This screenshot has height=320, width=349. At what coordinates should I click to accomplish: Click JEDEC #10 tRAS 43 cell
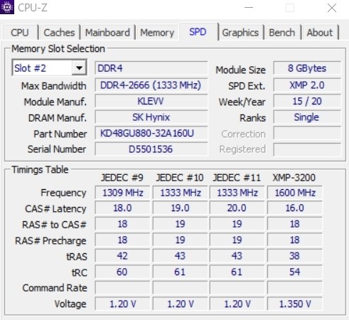pos(181,256)
